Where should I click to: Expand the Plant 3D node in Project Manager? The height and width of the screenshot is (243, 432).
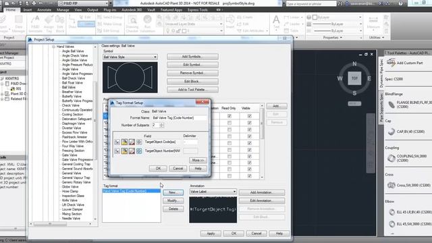(x=2, y=94)
